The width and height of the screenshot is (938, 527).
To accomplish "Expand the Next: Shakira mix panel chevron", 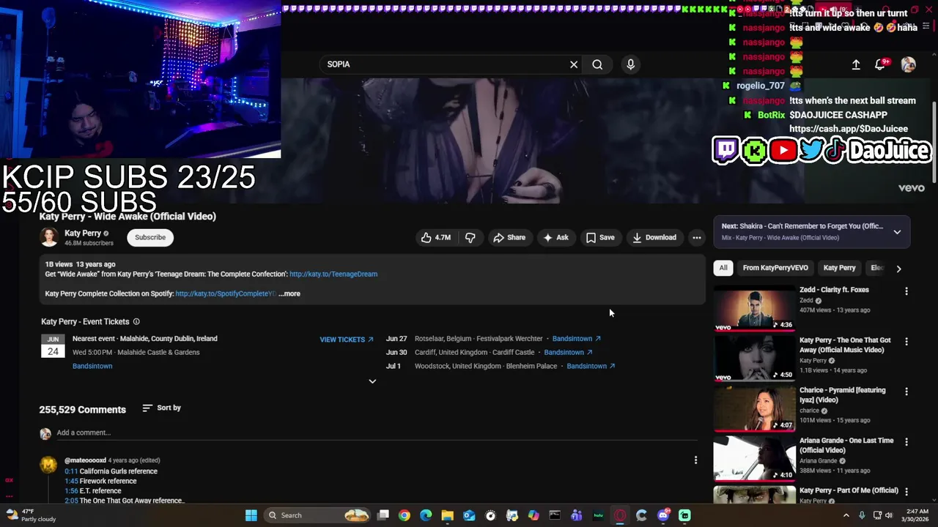I will [897, 232].
